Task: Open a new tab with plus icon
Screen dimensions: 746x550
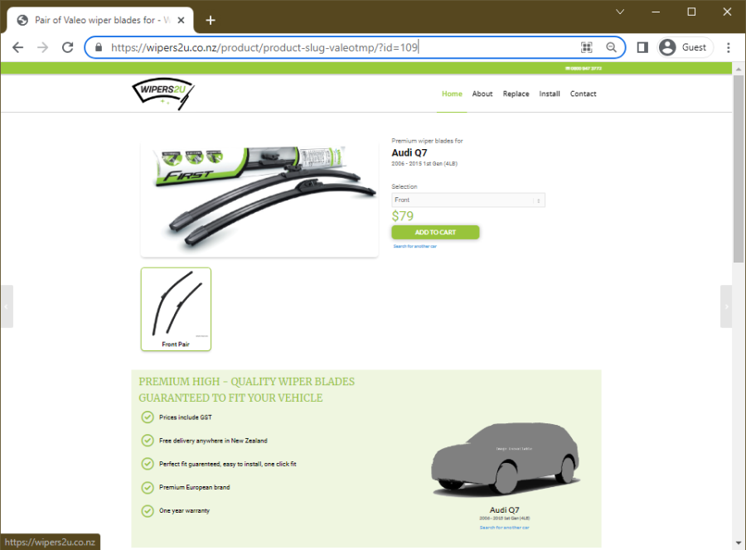Action: pos(211,20)
